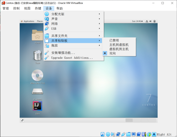Select 主机到虚拟机 clipboard mode
This screenshot has width=177, height=137.
[119, 45]
